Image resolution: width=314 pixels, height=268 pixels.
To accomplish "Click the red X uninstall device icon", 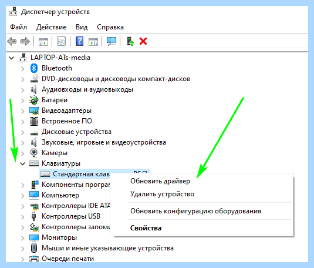I will pyautogui.click(x=143, y=41).
